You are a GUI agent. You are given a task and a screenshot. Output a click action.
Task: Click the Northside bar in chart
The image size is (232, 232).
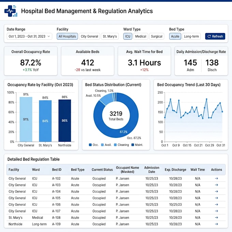point(65,120)
